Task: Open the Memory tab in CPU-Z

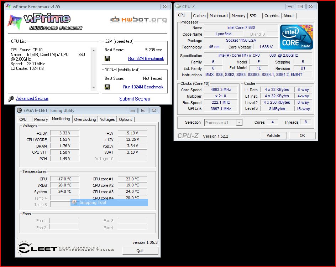Action: coord(238,16)
